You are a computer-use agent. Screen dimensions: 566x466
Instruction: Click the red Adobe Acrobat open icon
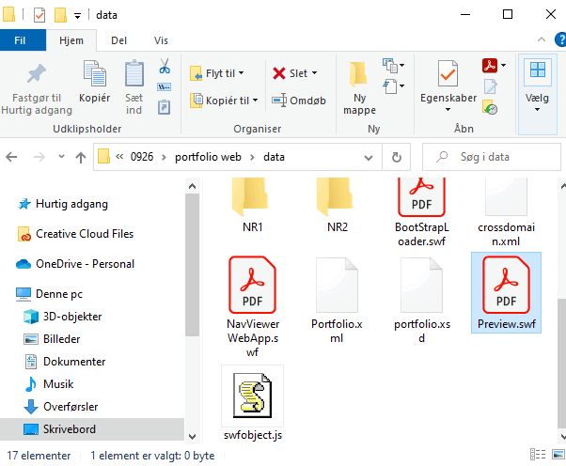[x=490, y=66]
